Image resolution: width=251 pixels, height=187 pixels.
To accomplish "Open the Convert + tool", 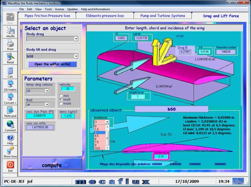I will pyautogui.click(x=10, y=97).
